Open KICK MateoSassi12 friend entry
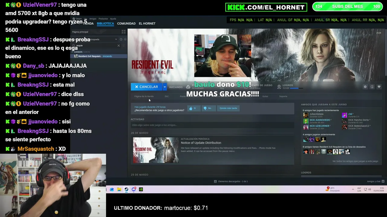 pos(356,127)
